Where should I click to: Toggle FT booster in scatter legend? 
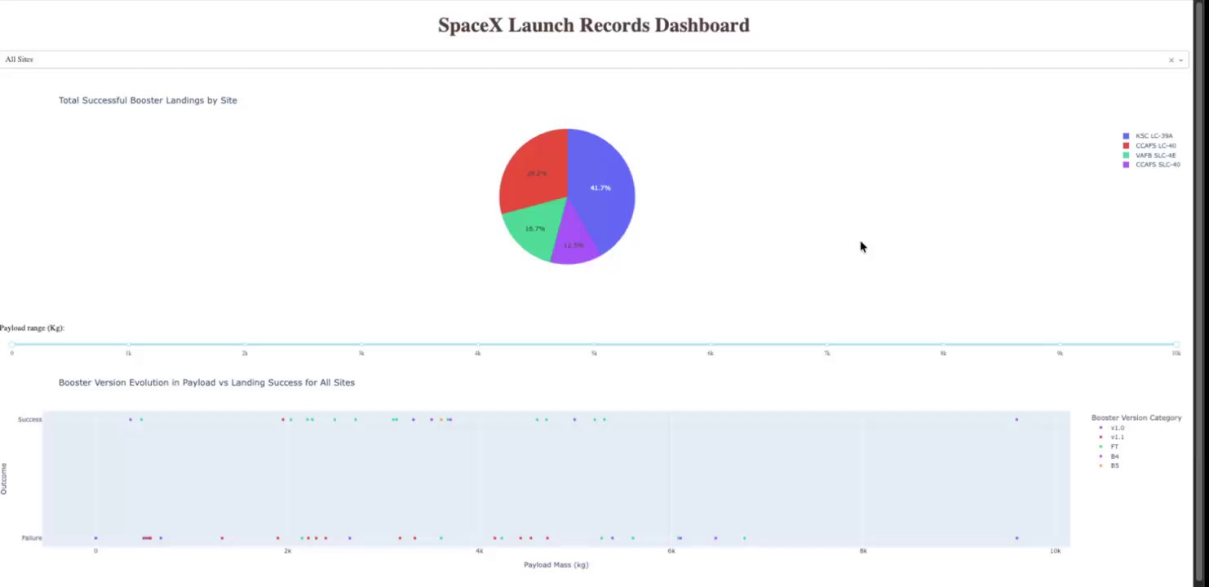(1109, 447)
